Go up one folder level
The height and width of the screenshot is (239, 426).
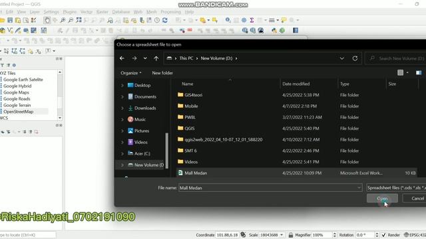(156, 58)
